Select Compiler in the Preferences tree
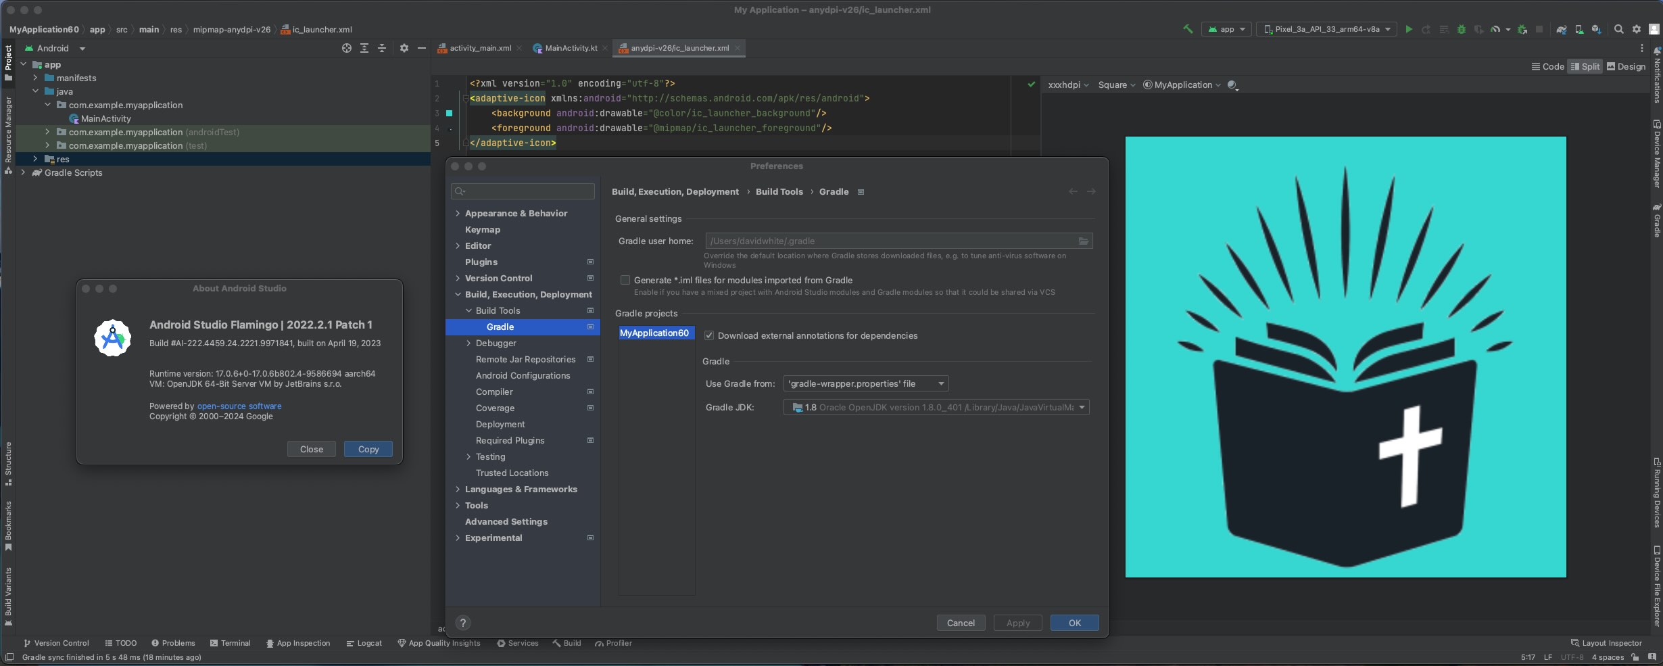The image size is (1663, 666). (494, 391)
